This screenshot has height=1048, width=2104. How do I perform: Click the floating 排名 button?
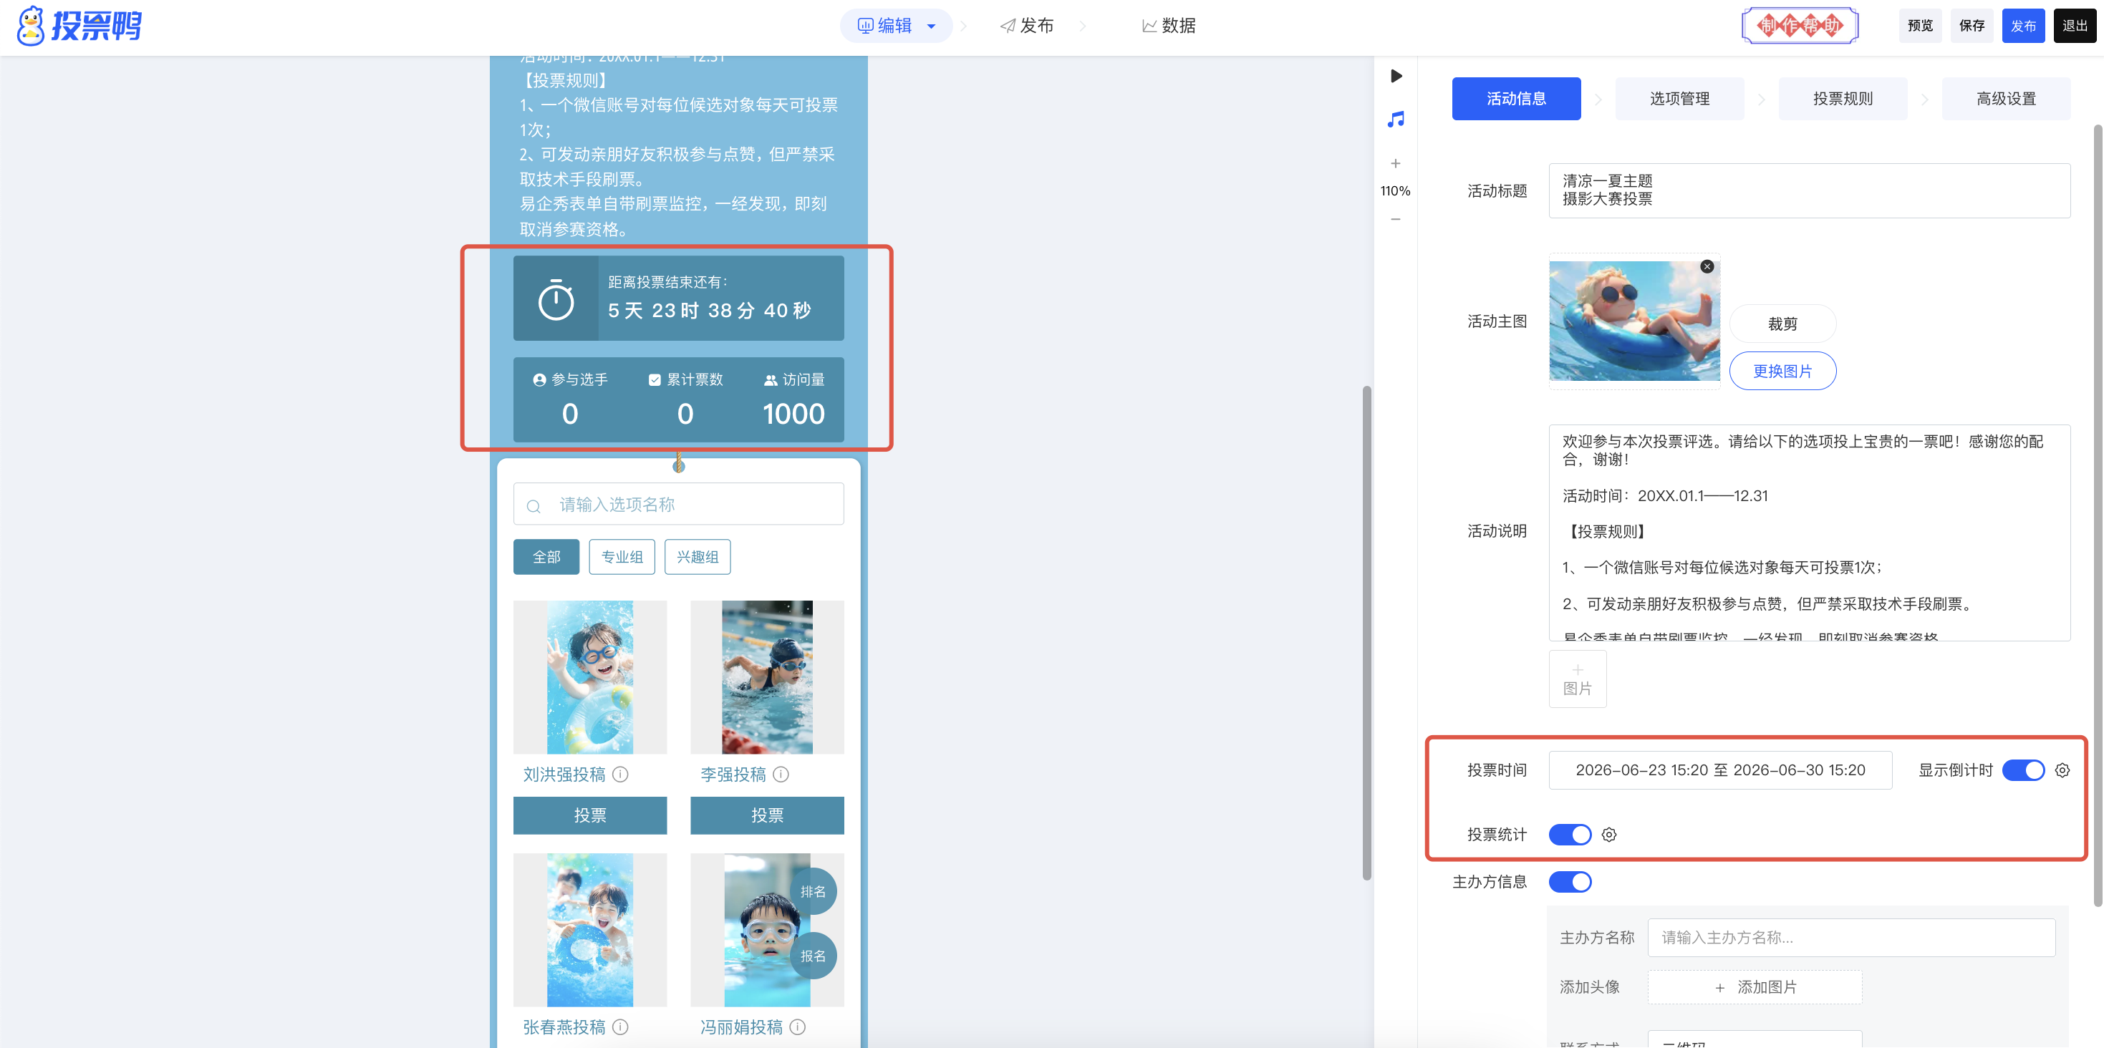tap(813, 891)
